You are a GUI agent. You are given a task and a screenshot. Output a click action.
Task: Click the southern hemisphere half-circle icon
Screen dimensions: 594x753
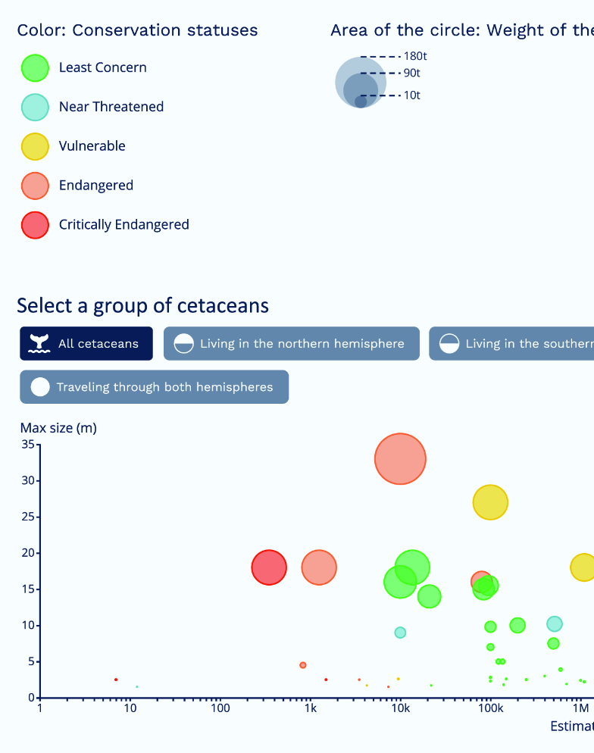tap(449, 343)
